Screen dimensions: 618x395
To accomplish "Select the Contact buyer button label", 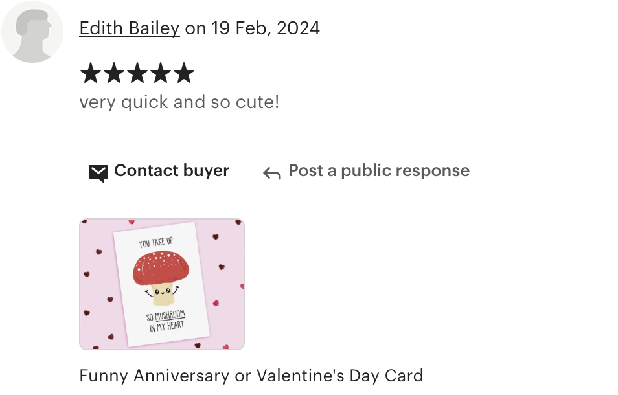I will pos(172,170).
